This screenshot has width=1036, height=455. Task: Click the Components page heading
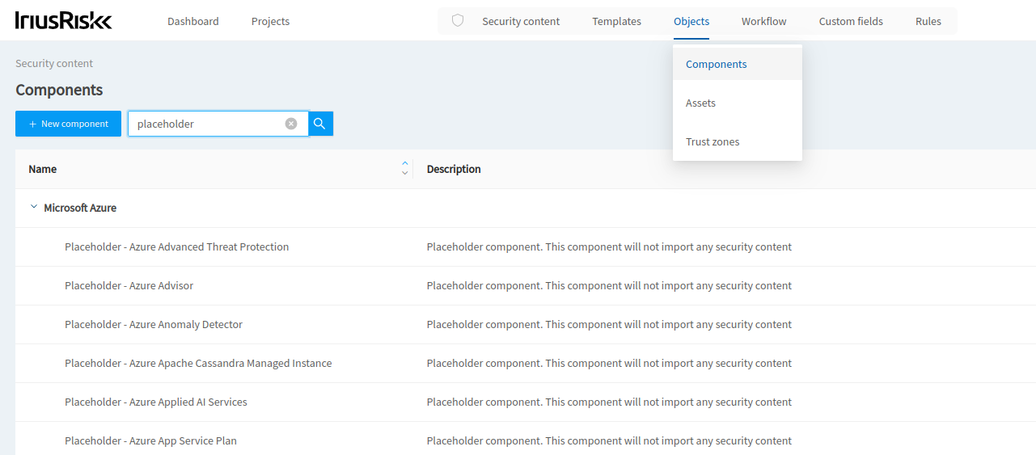coord(59,90)
